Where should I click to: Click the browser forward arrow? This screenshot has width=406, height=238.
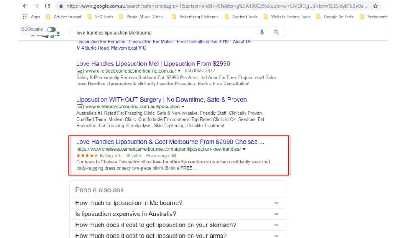click(x=36, y=6)
